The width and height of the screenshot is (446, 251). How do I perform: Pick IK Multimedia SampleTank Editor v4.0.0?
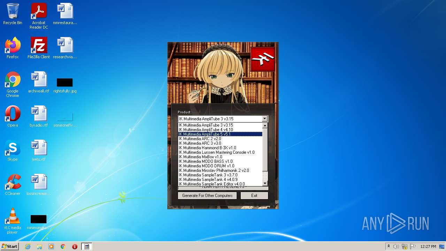(220, 184)
